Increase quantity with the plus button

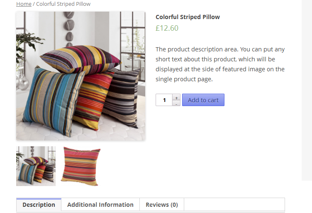pyautogui.click(x=176, y=97)
